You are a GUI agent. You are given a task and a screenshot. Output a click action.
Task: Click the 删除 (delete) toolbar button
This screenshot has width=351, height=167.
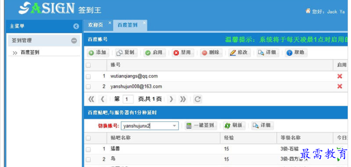(x=211, y=53)
